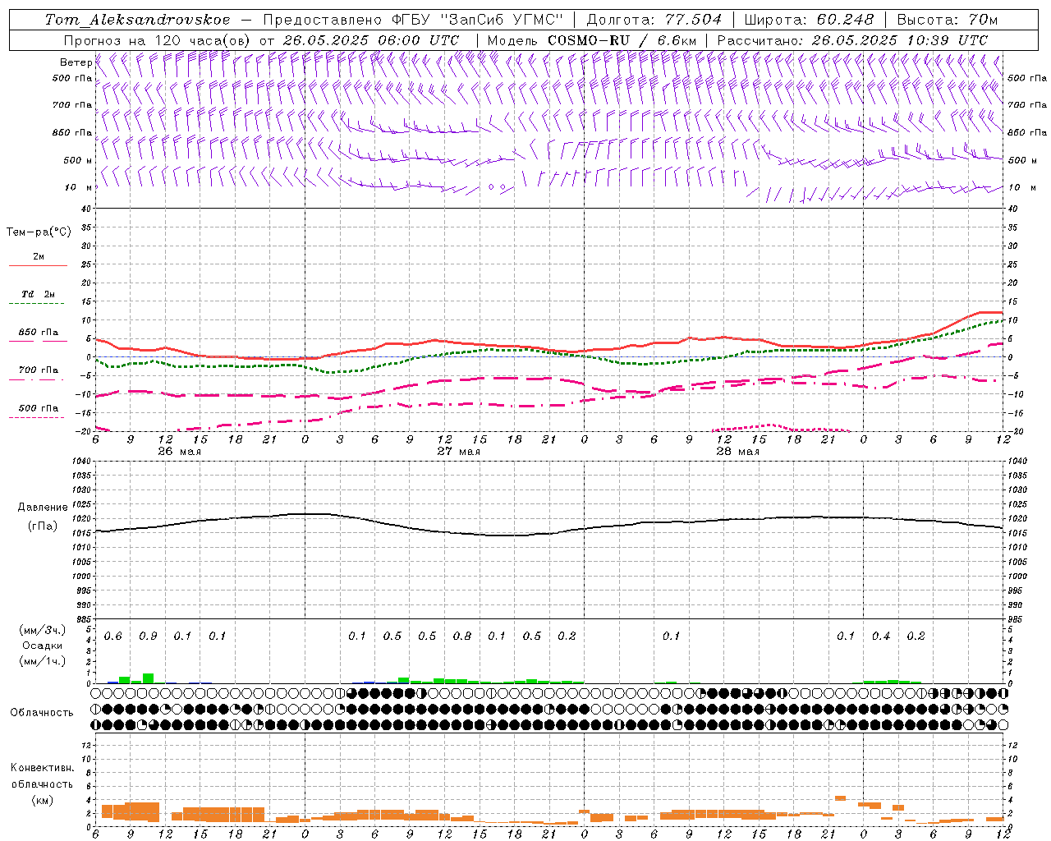The image size is (1051, 841).
Task: Click the 'Прогноз на 120 часа(ов)' forecast header
Action: coord(158,40)
